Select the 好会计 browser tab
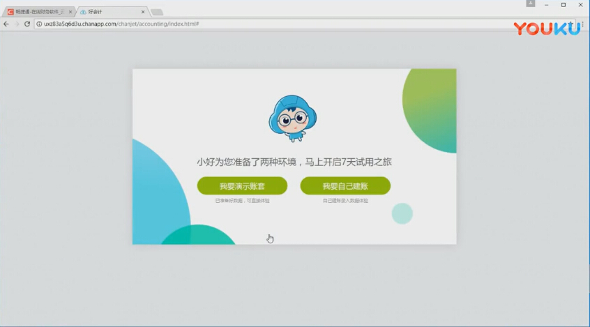Screen dimensions: 590x327 click(x=112, y=12)
